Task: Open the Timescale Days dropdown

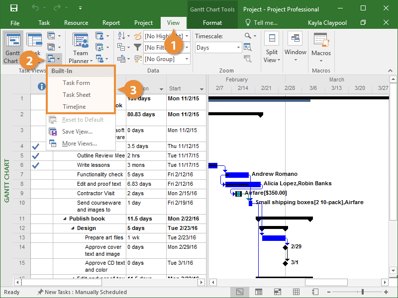Action: click(x=239, y=48)
